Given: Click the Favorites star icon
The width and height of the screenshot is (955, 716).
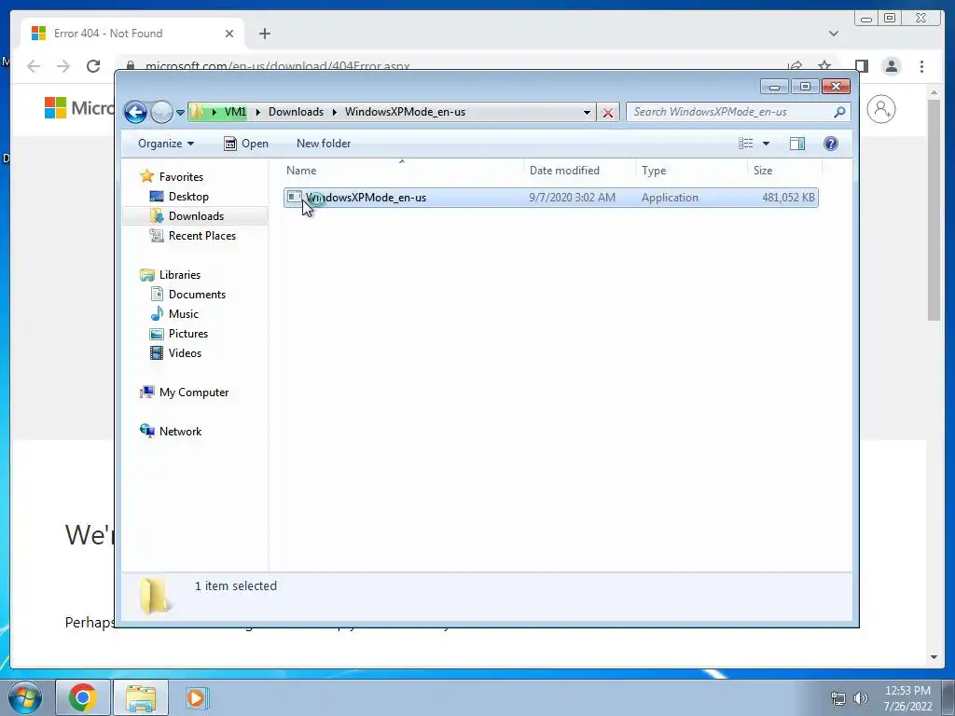Looking at the screenshot, I should pos(146,176).
